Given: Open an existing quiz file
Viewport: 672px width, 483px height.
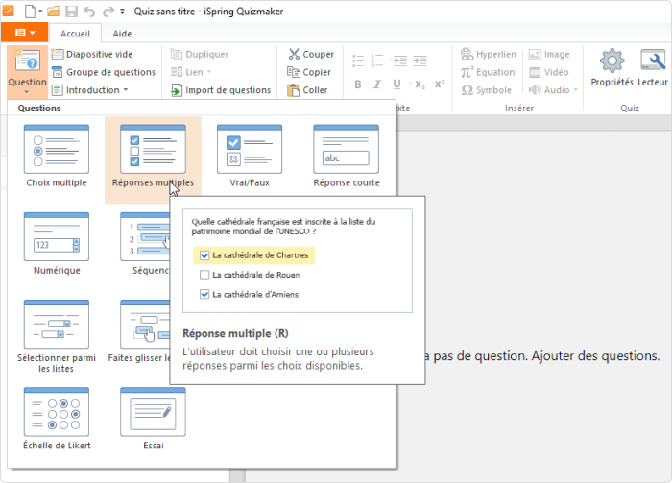Looking at the screenshot, I should [54, 12].
